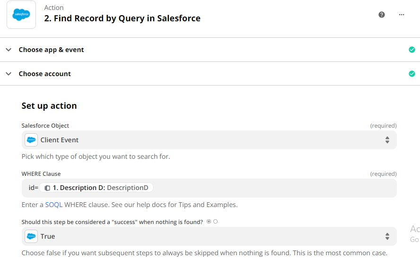Image resolution: width=420 pixels, height=259 pixels.
Task: Click the 1. Description D mapped pill
Action: tap(96, 188)
